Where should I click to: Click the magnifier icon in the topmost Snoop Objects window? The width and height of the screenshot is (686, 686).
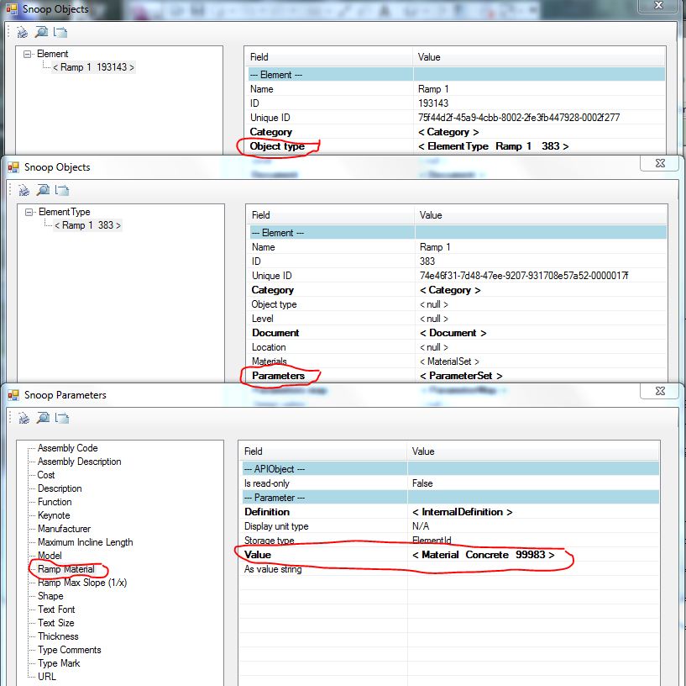pos(42,32)
